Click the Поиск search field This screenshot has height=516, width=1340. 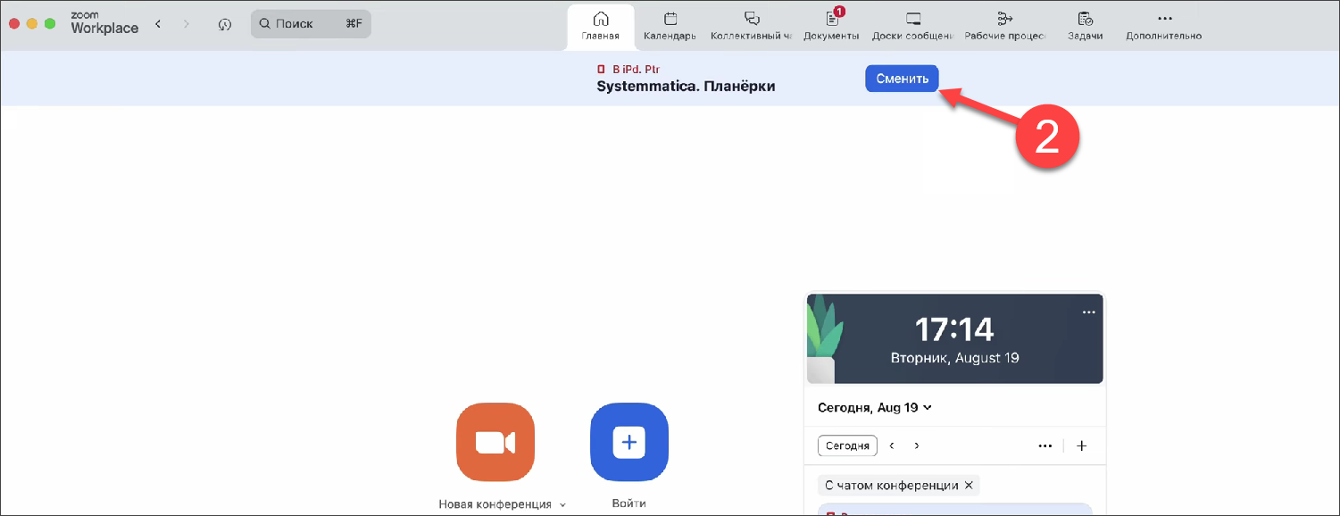tap(310, 24)
